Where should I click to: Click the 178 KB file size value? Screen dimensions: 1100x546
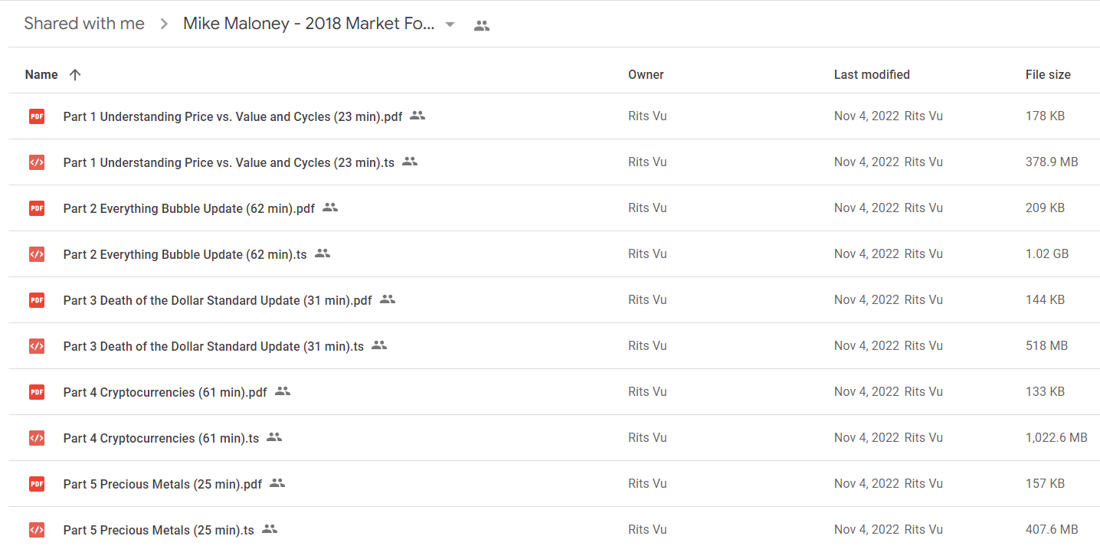point(1045,116)
